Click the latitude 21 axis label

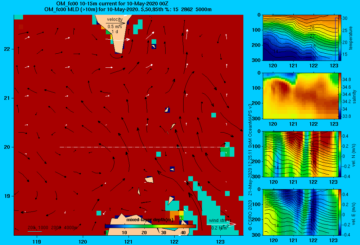pos(7,98)
